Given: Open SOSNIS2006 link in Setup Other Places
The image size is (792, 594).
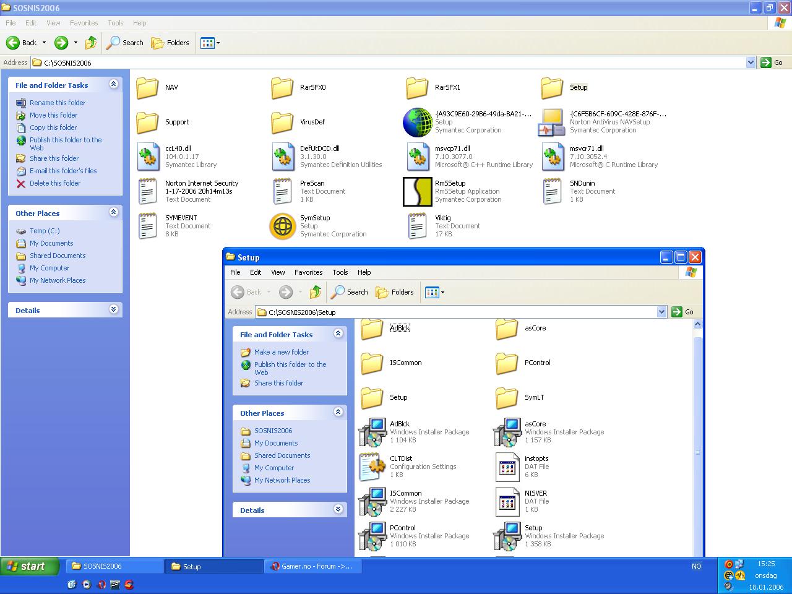Looking at the screenshot, I should click(273, 431).
